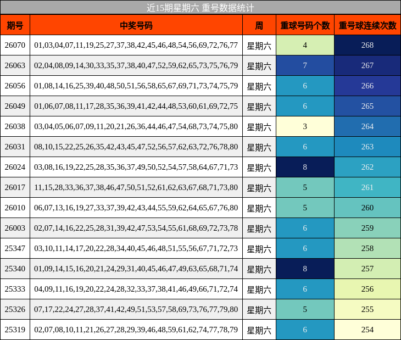Click the consecutive count 265 cell
The width and height of the screenshot is (401, 340).
point(367,106)
